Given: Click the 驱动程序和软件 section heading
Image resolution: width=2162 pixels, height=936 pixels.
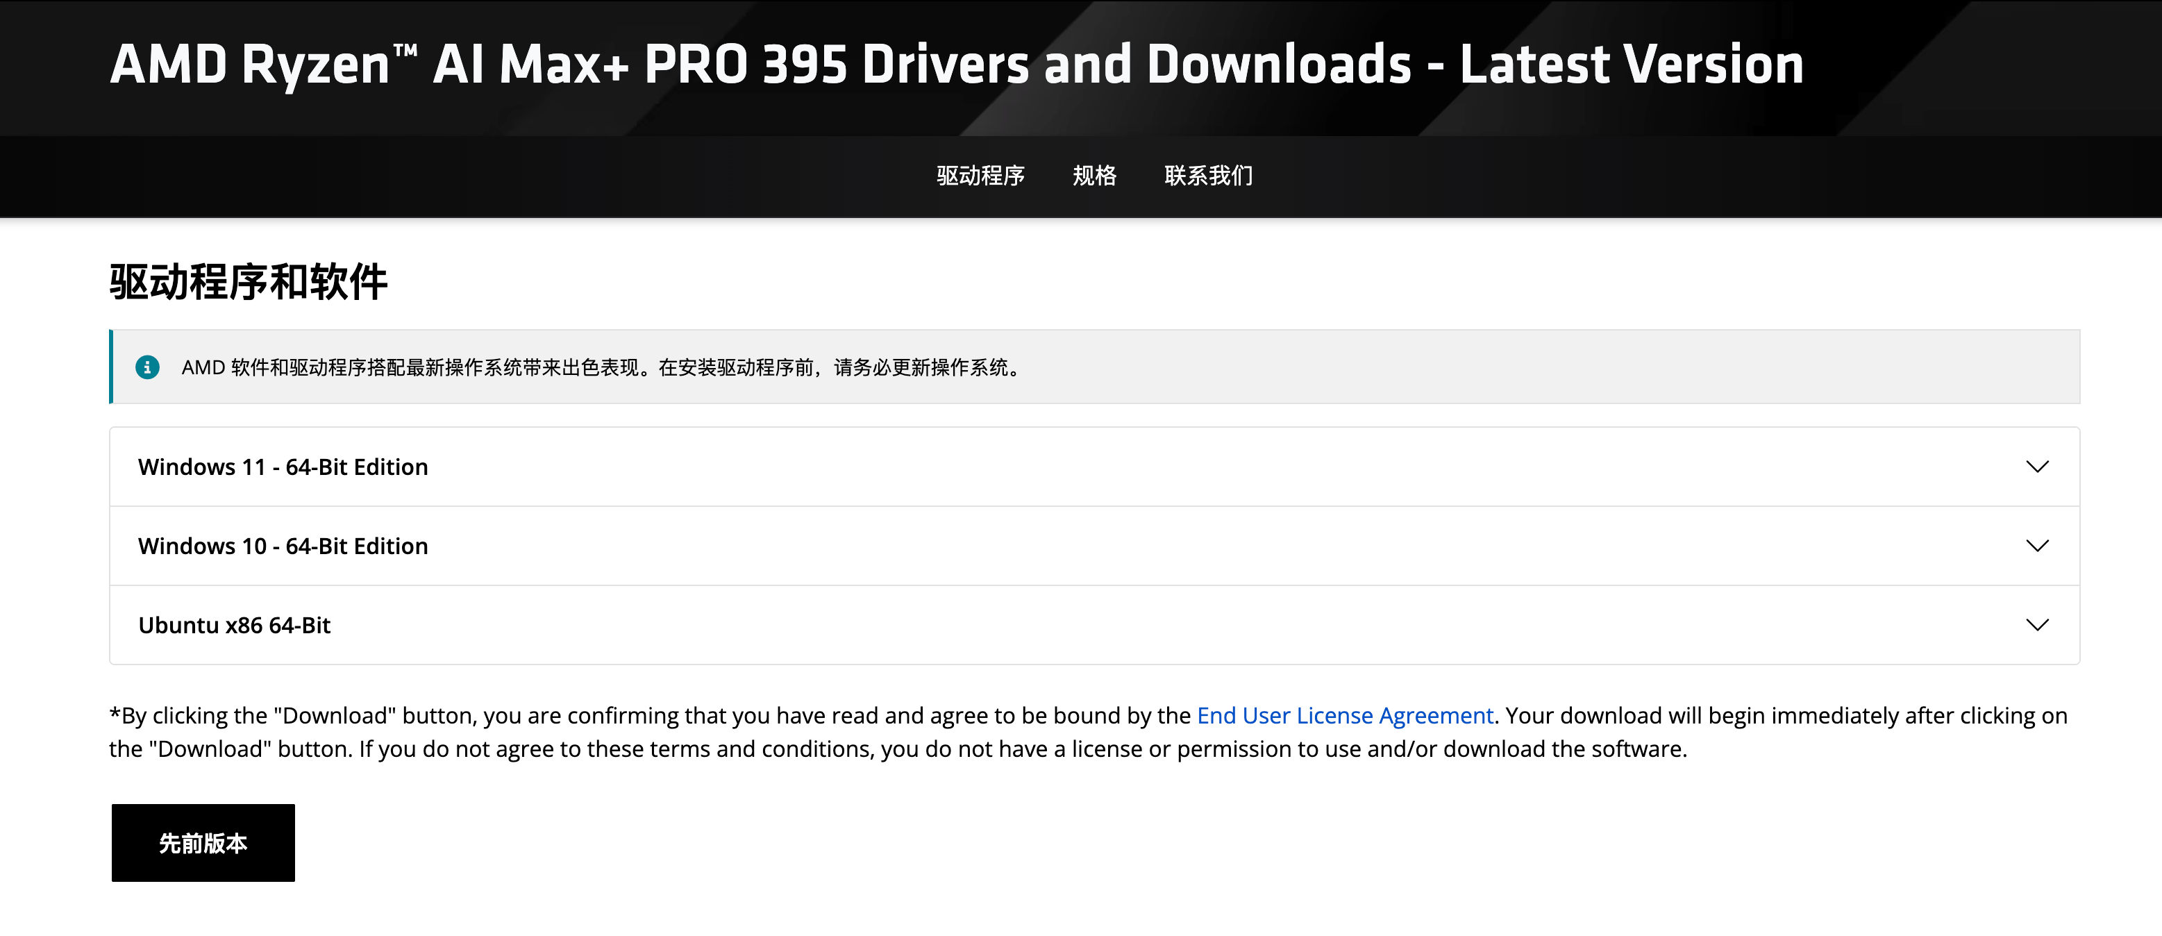Looking at the screenshot, I should coord(249,281).
